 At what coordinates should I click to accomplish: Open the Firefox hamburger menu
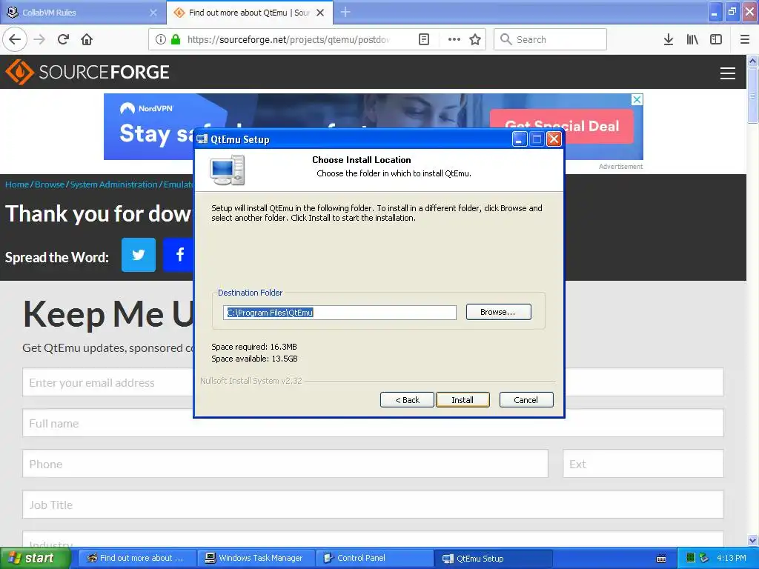pyautogui.click(x=745, y=39)
